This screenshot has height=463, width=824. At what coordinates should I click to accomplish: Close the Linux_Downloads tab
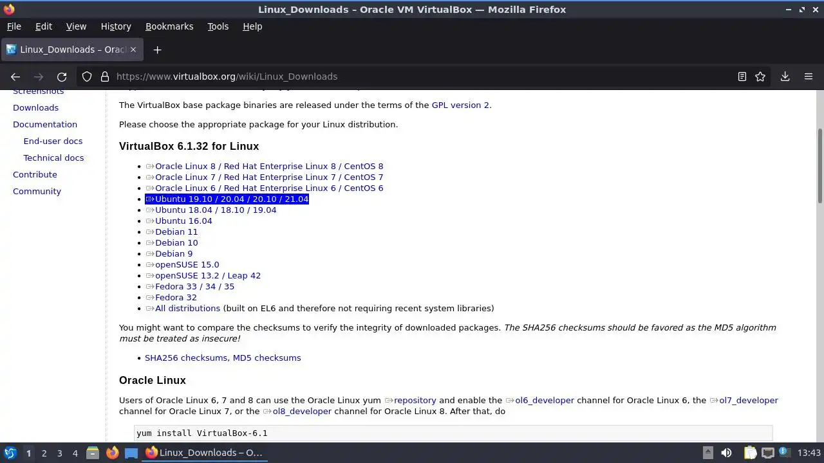click(x=134, y=50)
